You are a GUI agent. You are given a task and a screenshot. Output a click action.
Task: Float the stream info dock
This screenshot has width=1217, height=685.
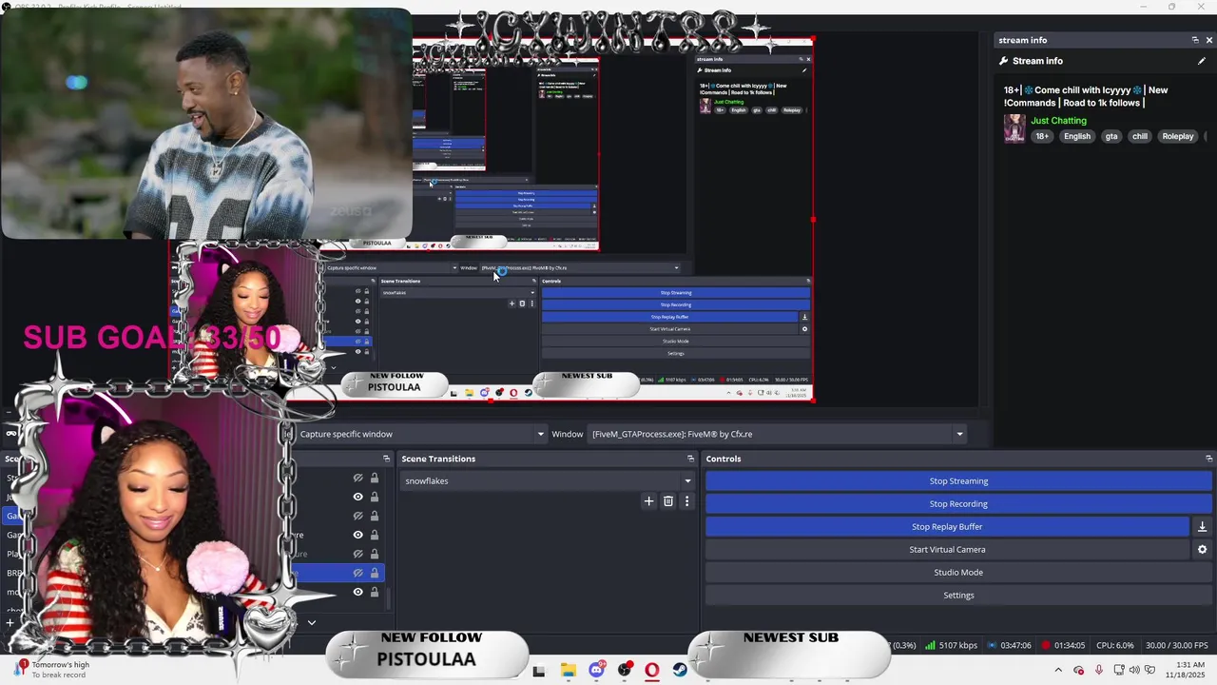point(1195,40)
